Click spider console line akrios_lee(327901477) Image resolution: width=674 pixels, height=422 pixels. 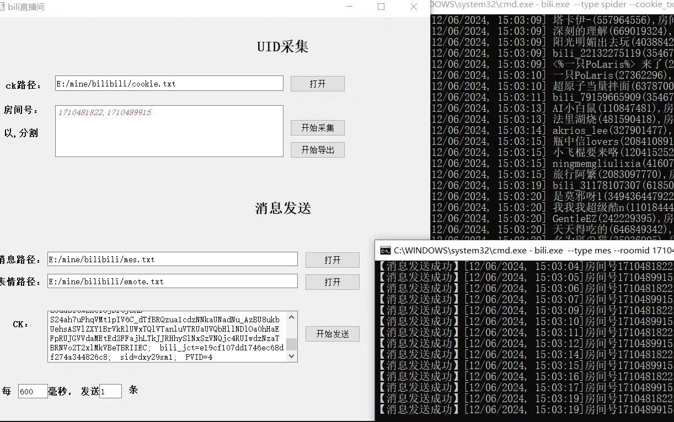552,131
